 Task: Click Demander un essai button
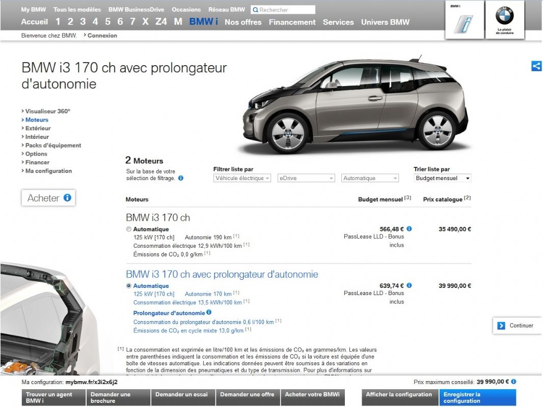183,397
